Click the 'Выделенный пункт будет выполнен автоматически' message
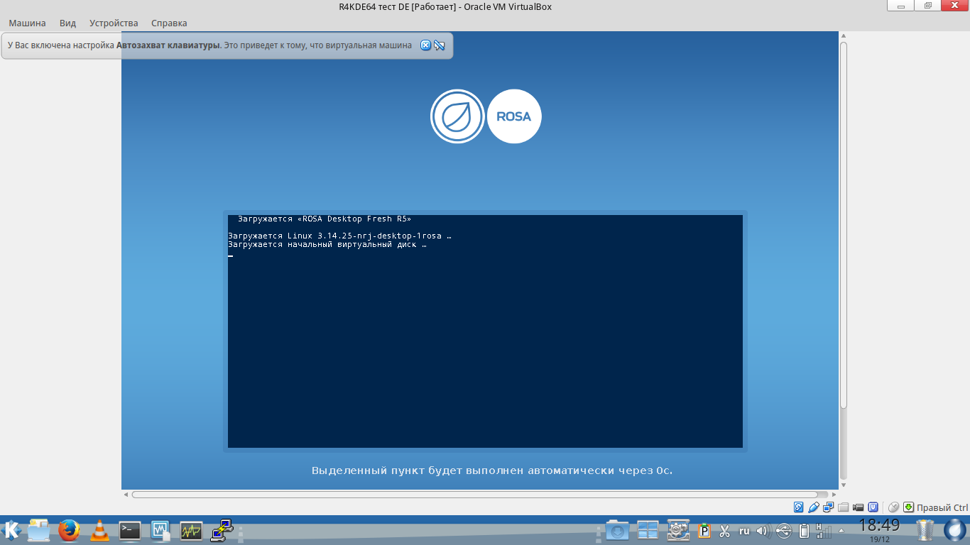 [x=492, y=470]
